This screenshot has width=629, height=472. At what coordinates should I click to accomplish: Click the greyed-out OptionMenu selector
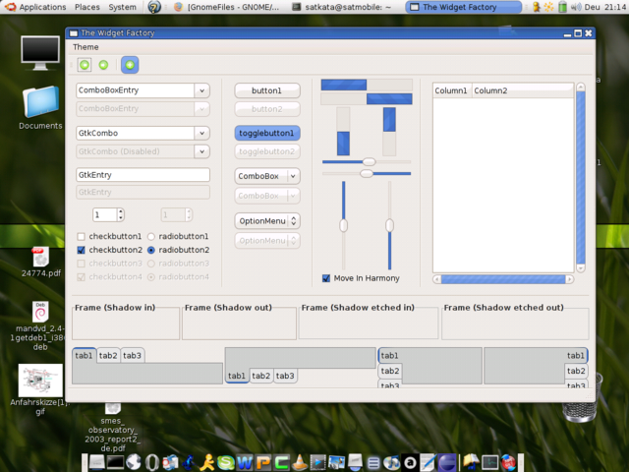pos(267,240)
